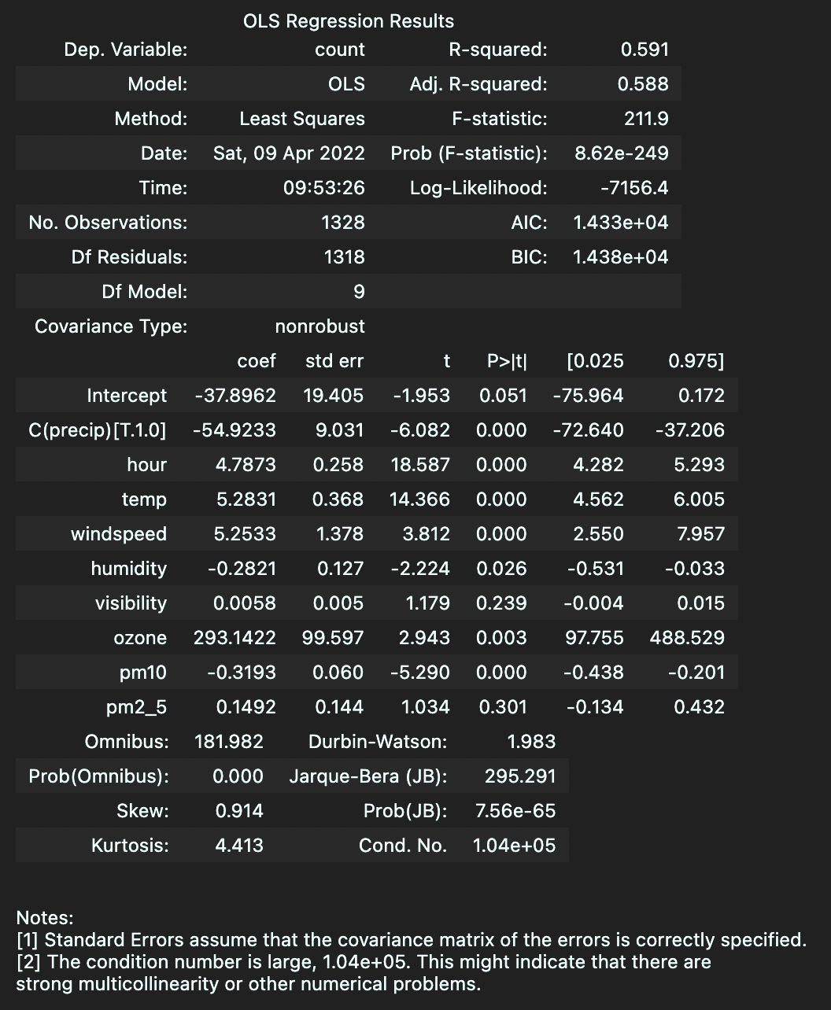Click the Cond. No. value 1.04e+05
831x1010 pixels.
514,846
